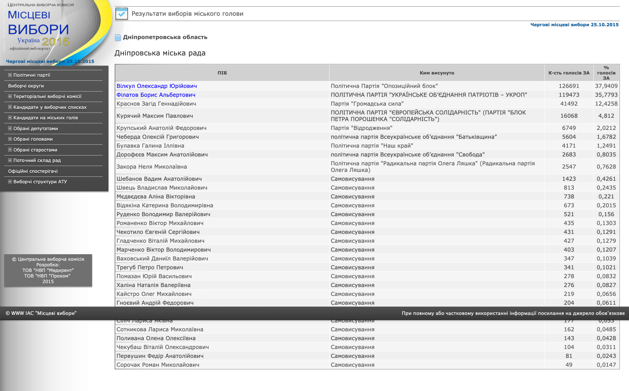629x391 pixels.
Task: Expand Виборчі структури АТУ plus icon
Action: point(10,182)
